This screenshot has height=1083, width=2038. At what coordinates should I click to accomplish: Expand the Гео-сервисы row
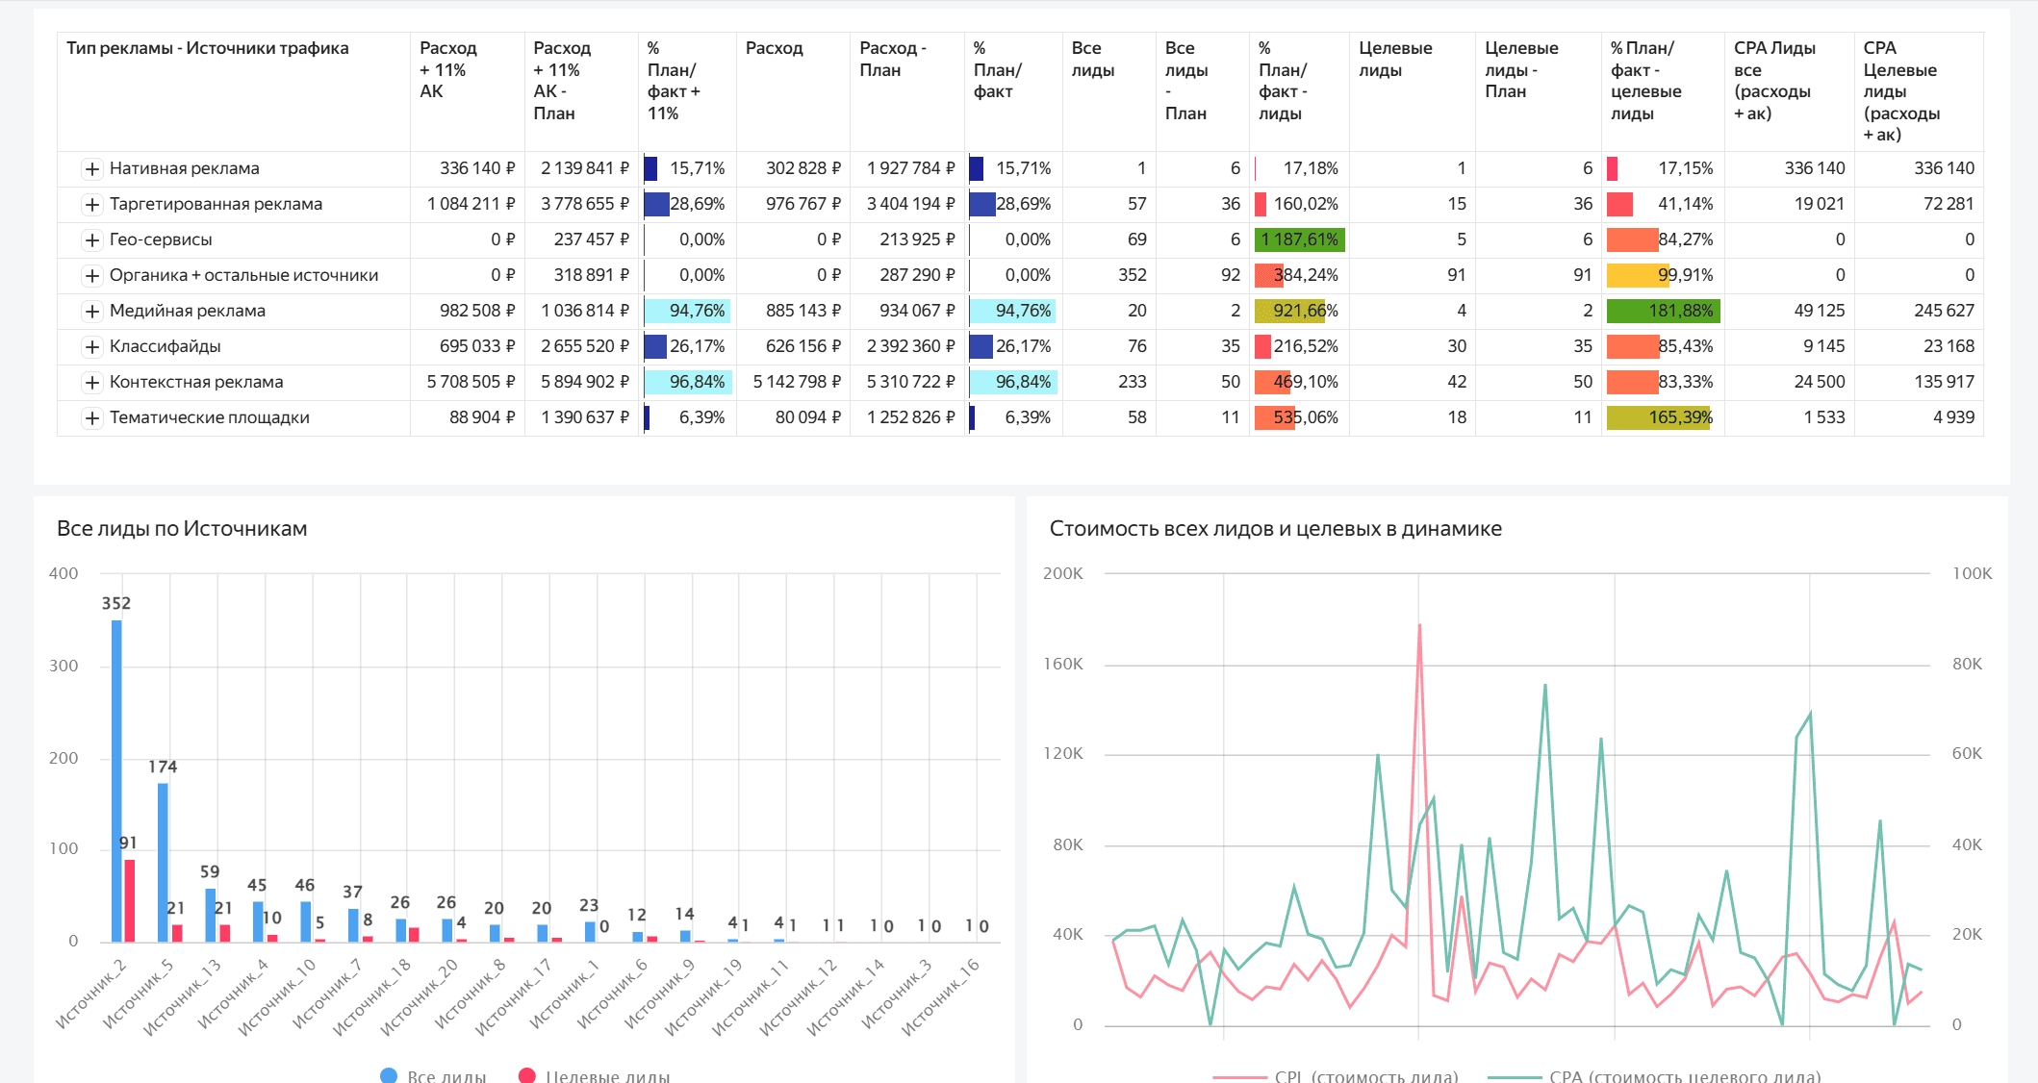[x=91, y=240]
